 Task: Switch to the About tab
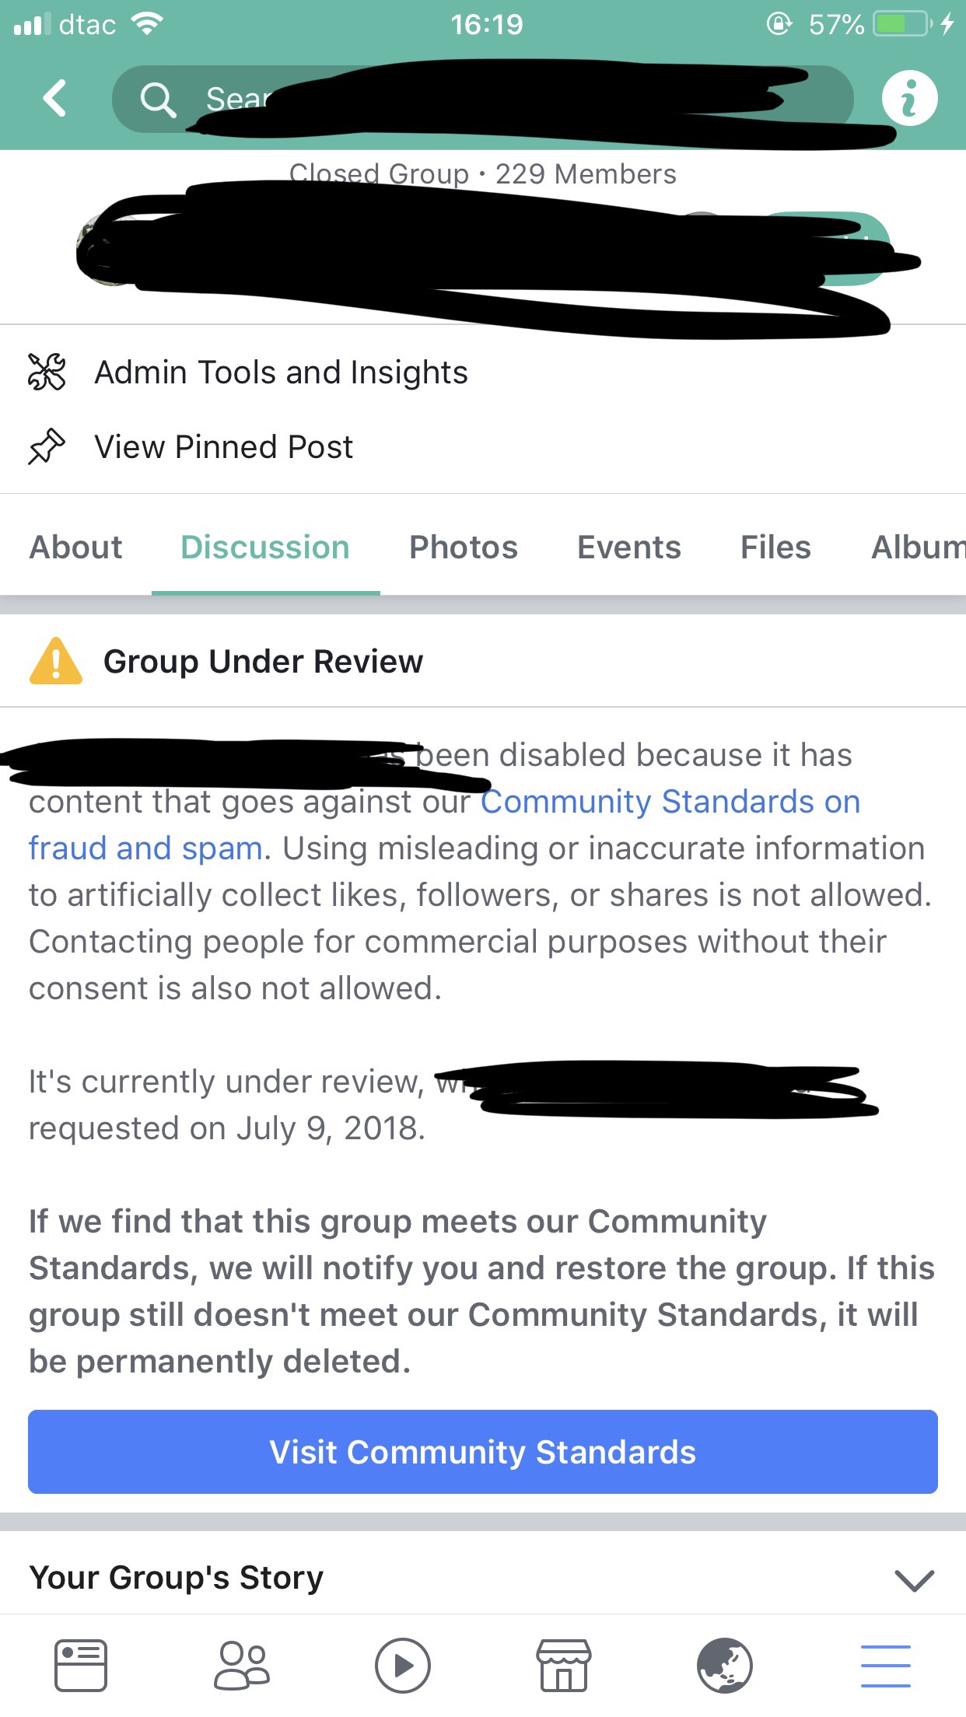(x=75, y=547)
